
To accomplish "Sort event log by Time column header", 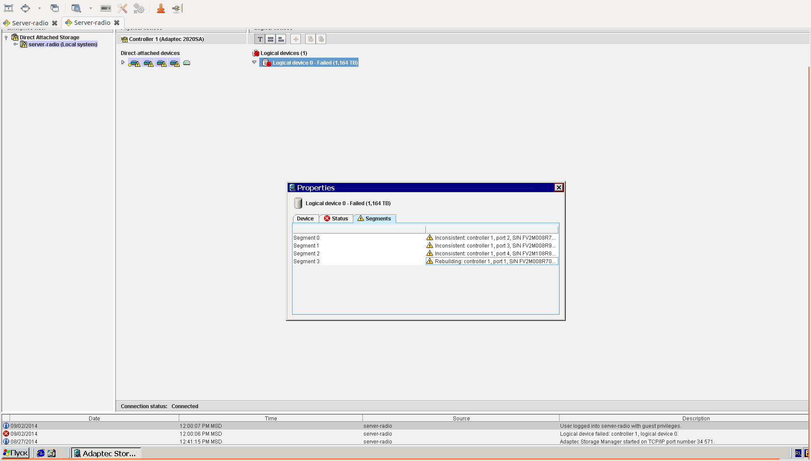I will (x=271, y=418).
